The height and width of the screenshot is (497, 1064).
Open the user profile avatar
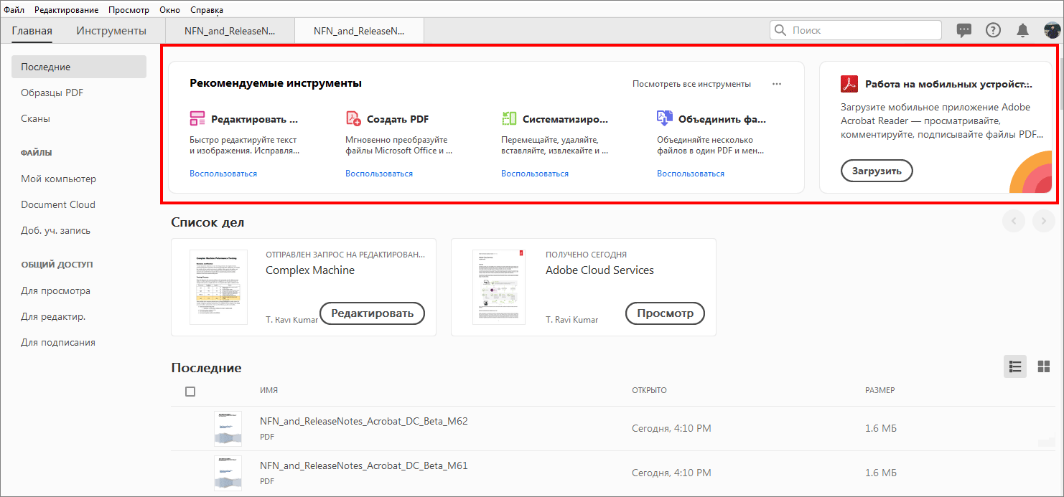(x=1051, y=30)
